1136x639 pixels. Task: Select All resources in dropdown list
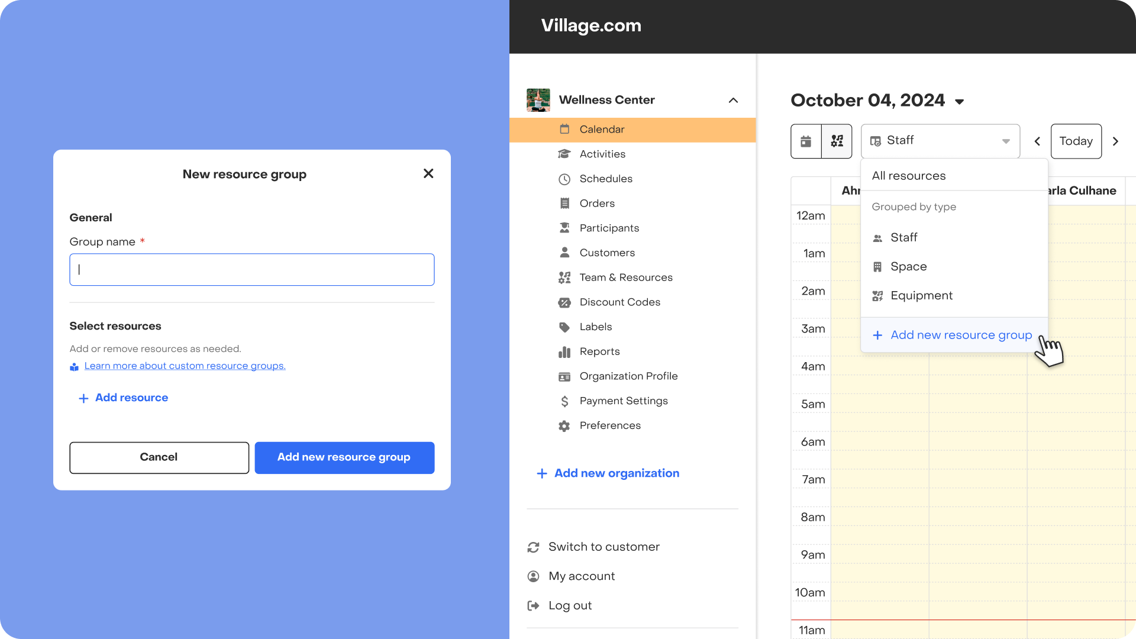click(954, 176)
